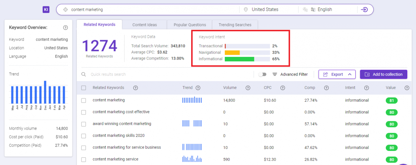Click the target icon in keyword field
The height and width of the screenshot is (165, 416).
point(65,10)
